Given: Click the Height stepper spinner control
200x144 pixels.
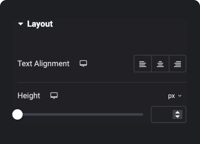Looking at the screenshot, I should (x=178, y=114).
